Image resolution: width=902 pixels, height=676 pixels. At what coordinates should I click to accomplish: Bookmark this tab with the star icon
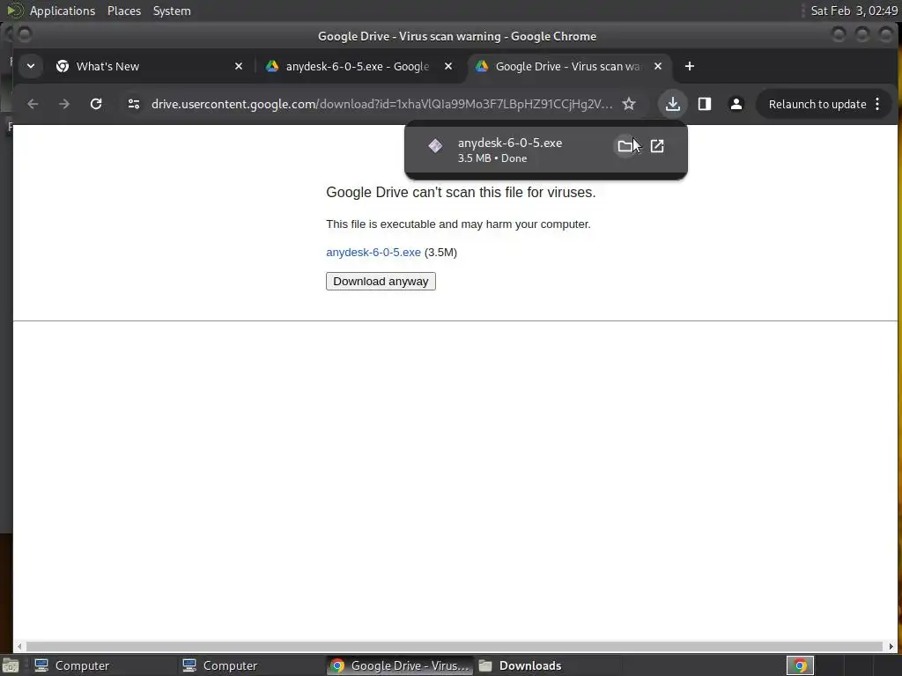629,104
